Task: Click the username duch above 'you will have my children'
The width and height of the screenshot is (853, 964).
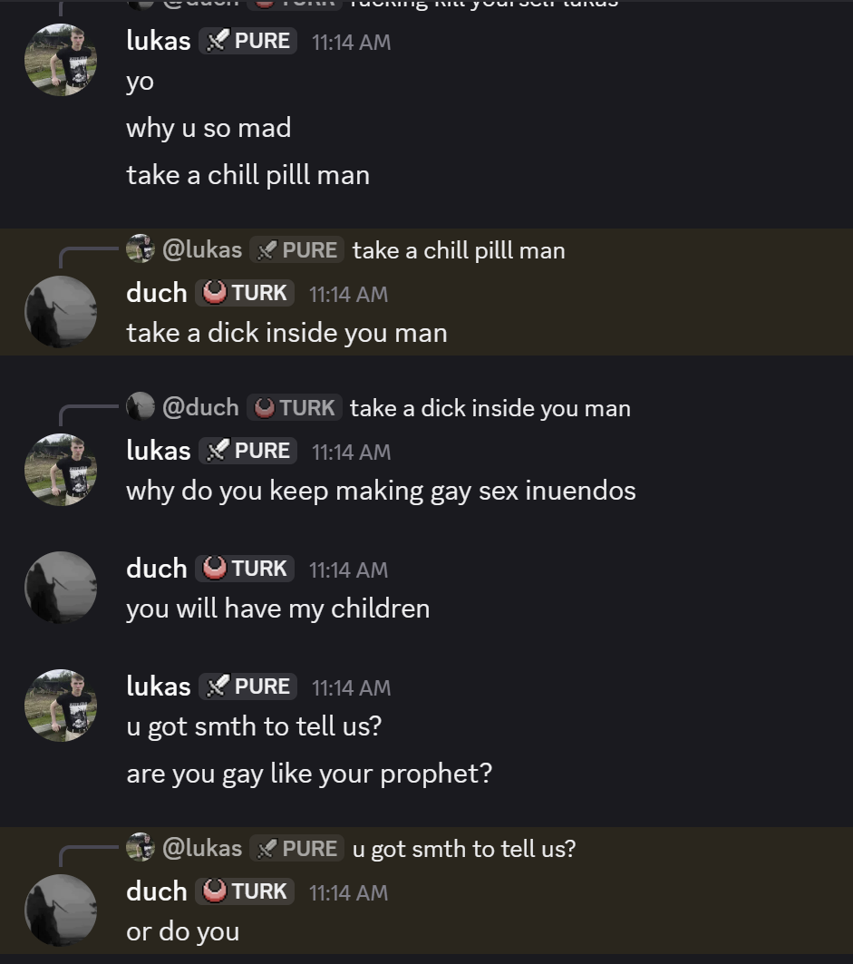Action: coord(156,570)
